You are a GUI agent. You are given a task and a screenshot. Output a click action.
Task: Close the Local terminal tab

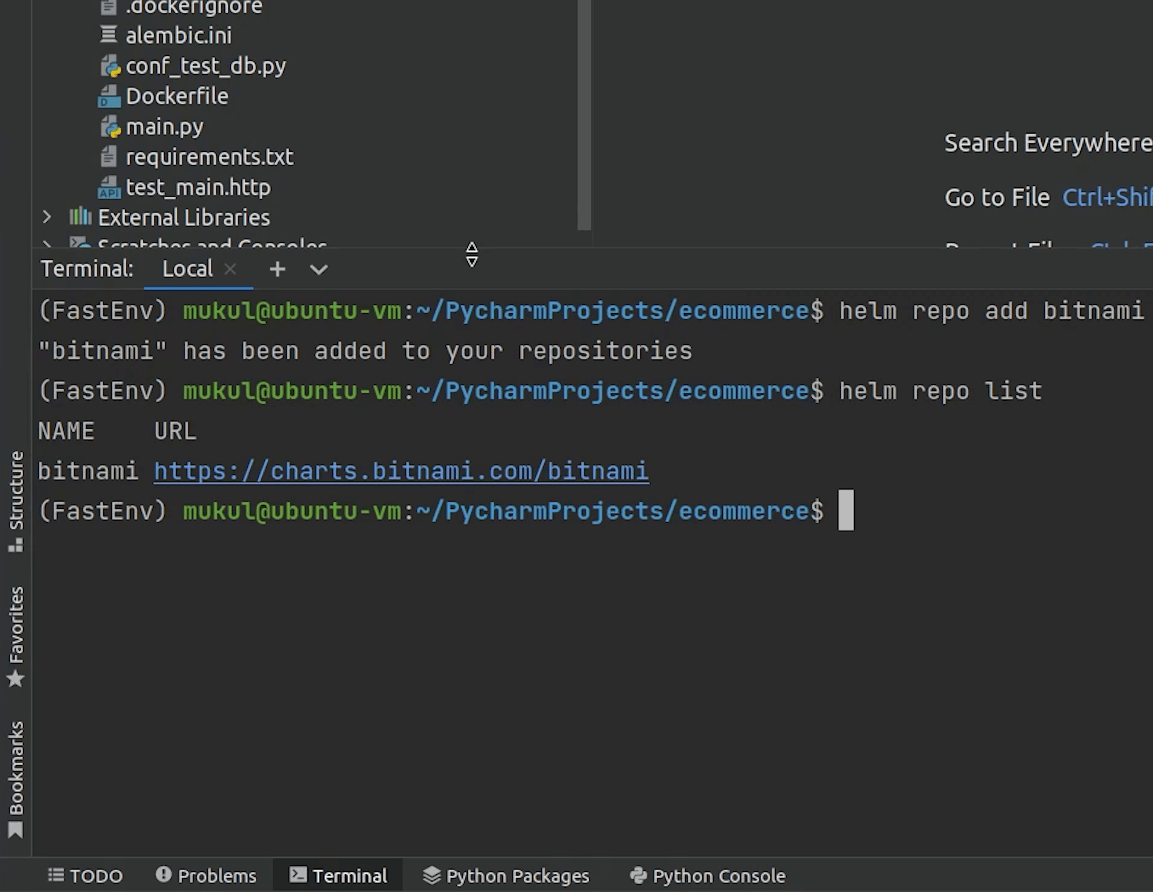230,269
